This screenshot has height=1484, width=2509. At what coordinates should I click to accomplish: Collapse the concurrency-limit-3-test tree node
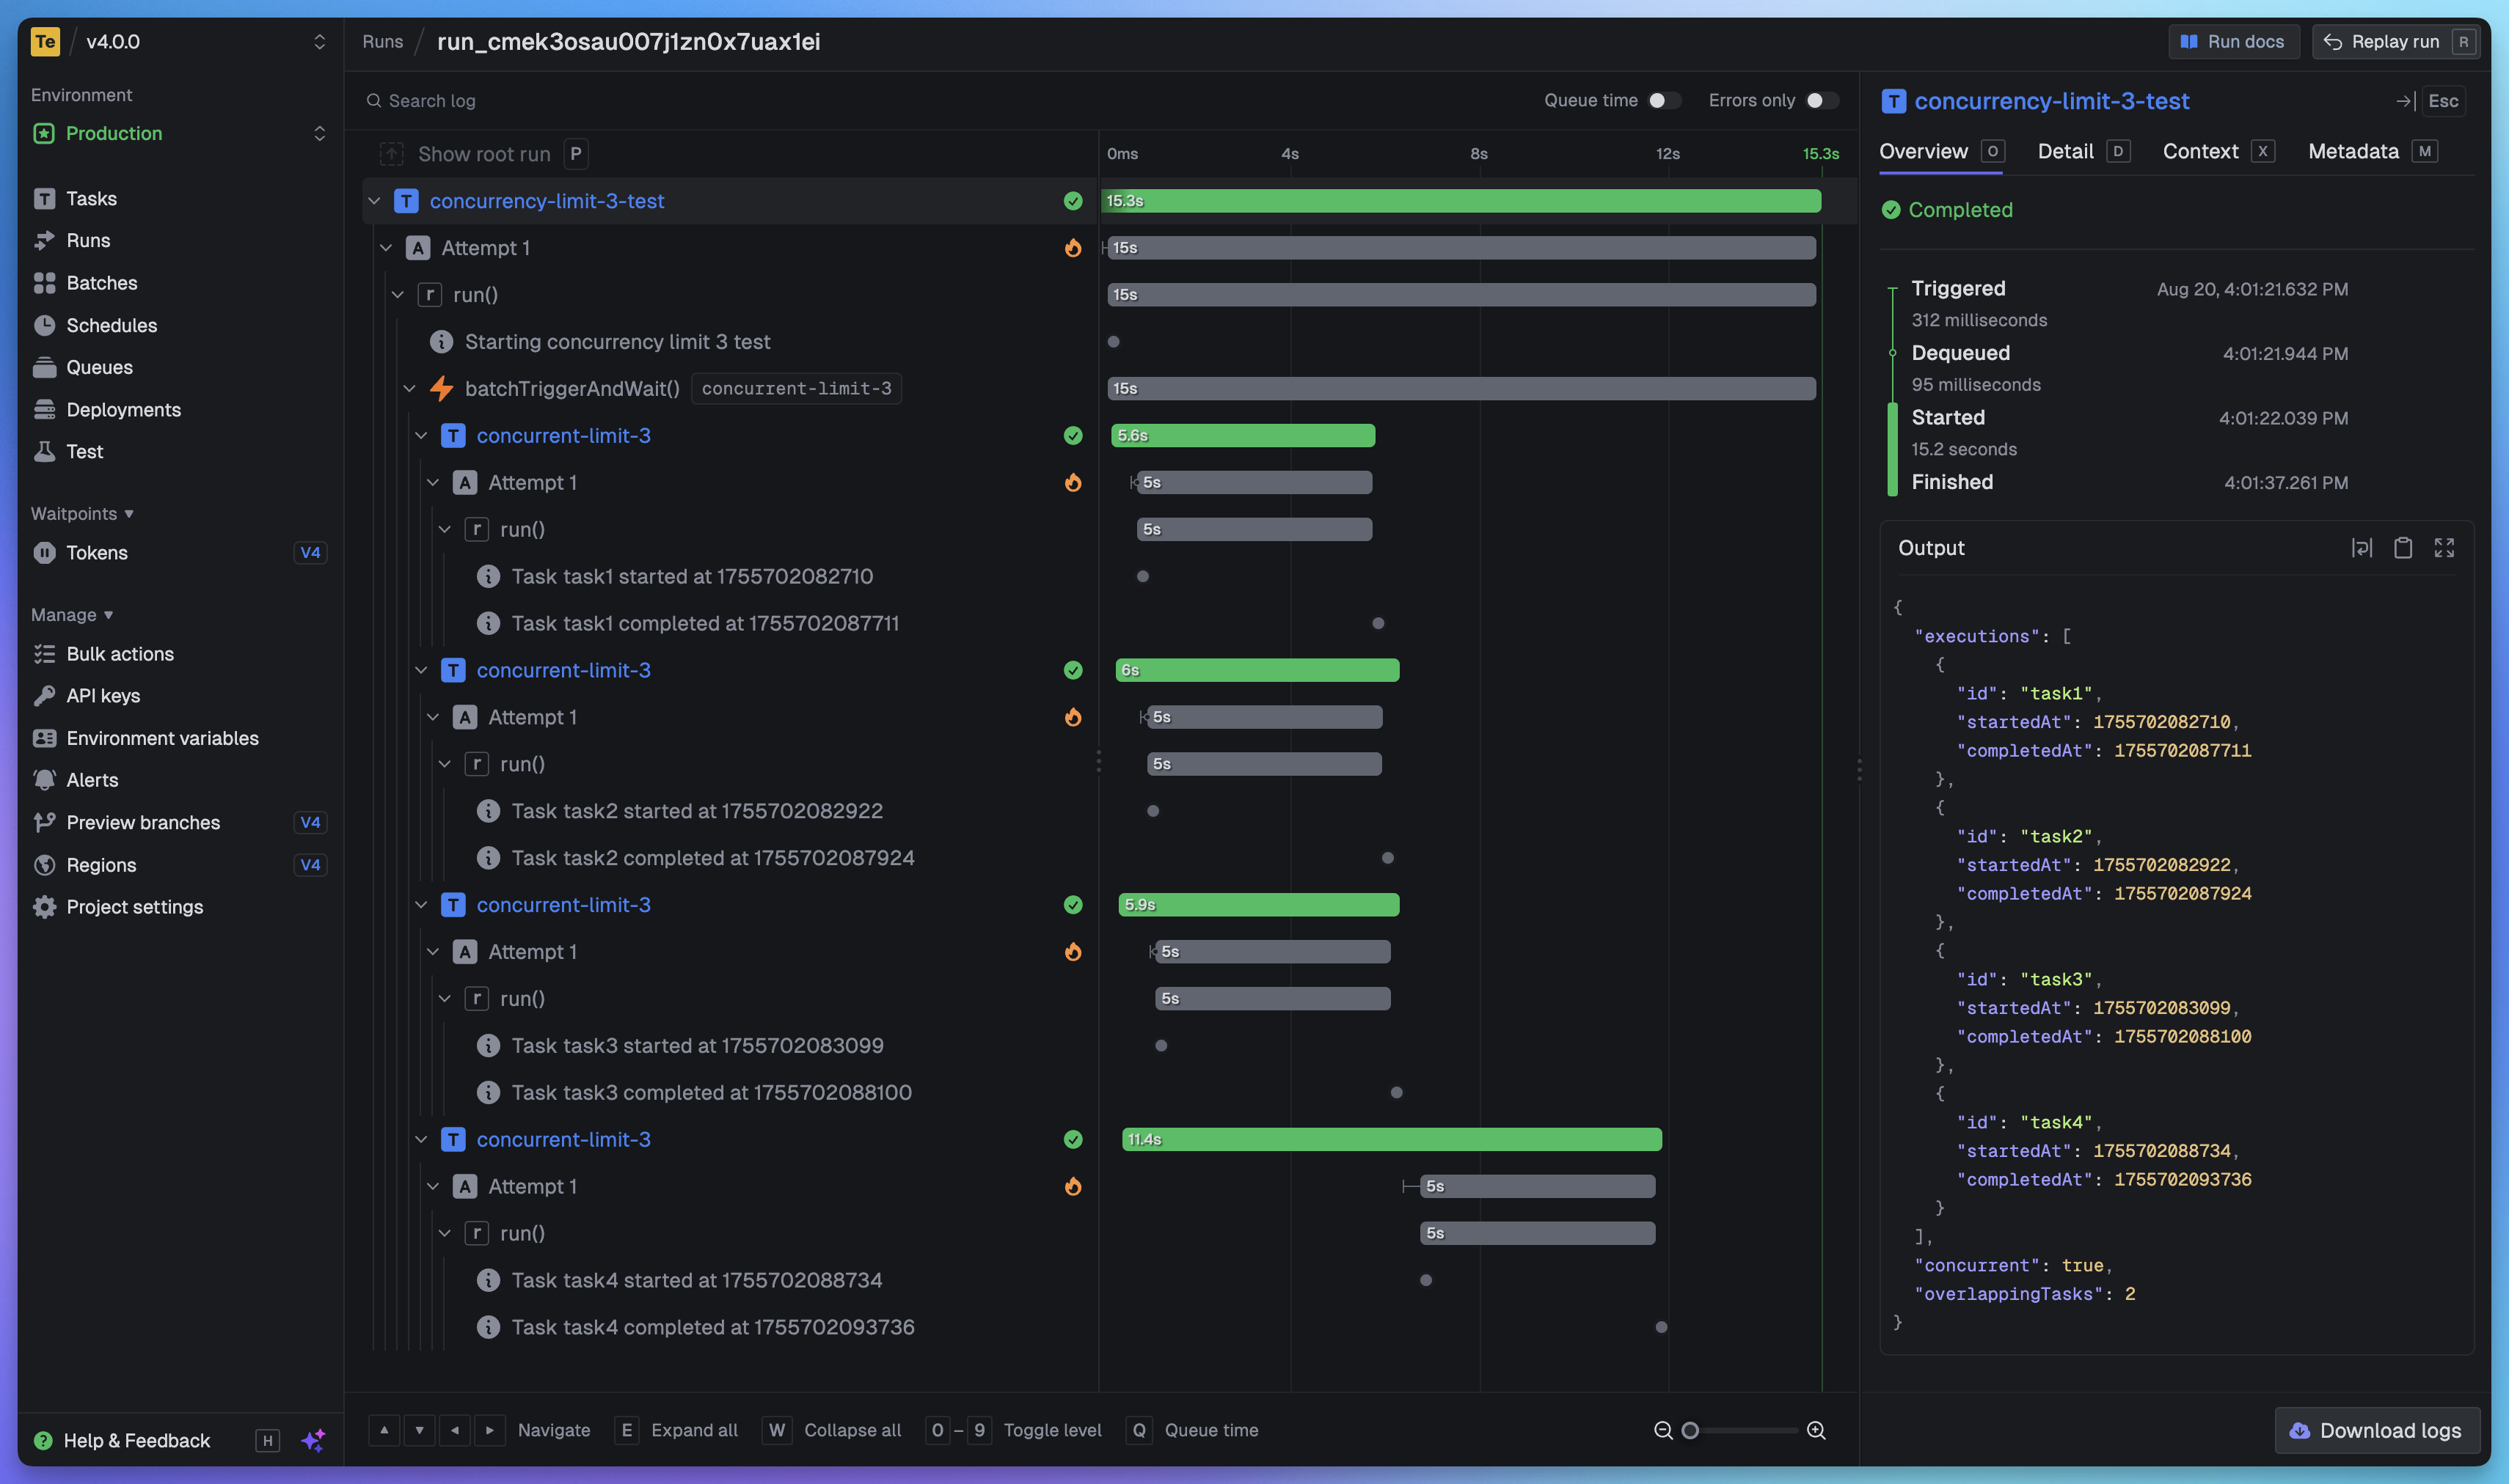[x=375, y=201]
